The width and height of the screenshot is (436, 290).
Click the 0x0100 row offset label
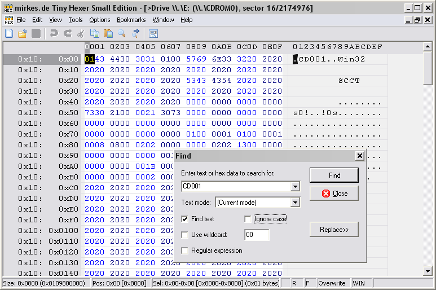coord(63,231)
